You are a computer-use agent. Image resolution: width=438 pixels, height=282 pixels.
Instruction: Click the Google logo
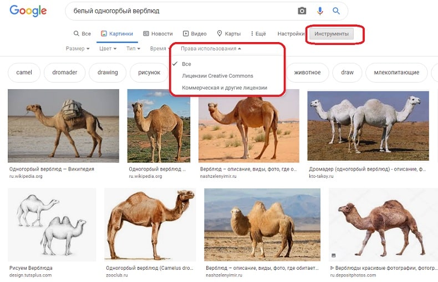[28, 11]
